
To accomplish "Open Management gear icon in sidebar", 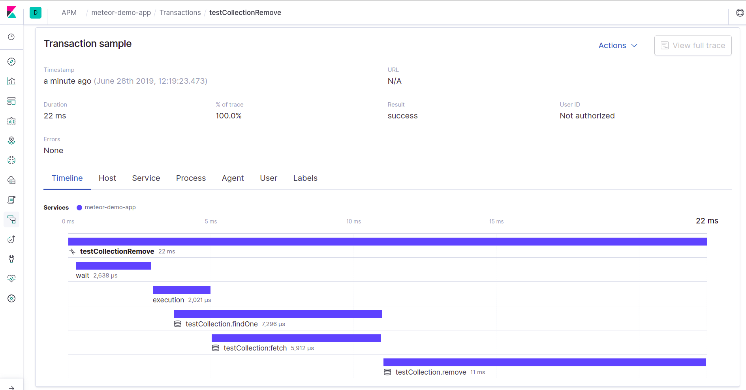I will pos(11,298).
